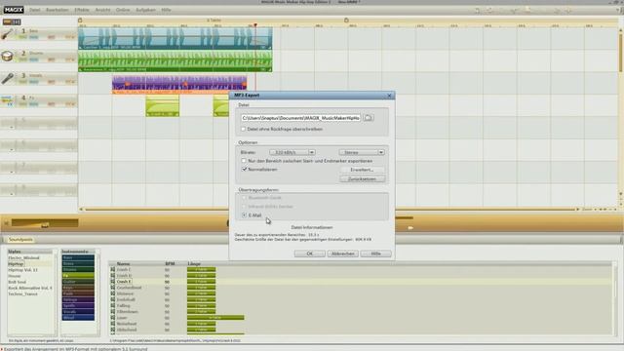Open the Effekte menu

pos(82,10)
